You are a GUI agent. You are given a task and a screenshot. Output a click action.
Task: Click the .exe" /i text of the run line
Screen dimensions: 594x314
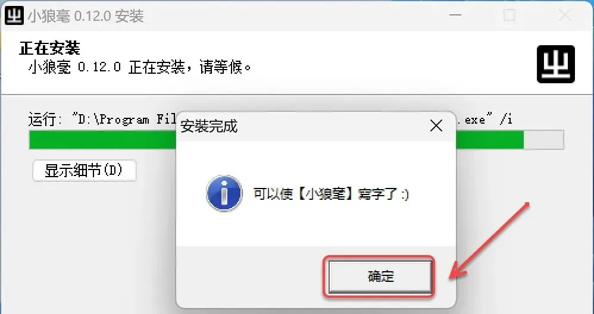484,120
